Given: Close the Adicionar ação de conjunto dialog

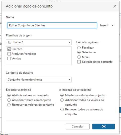Looking at the screenshot, I should tap(115, 6).
